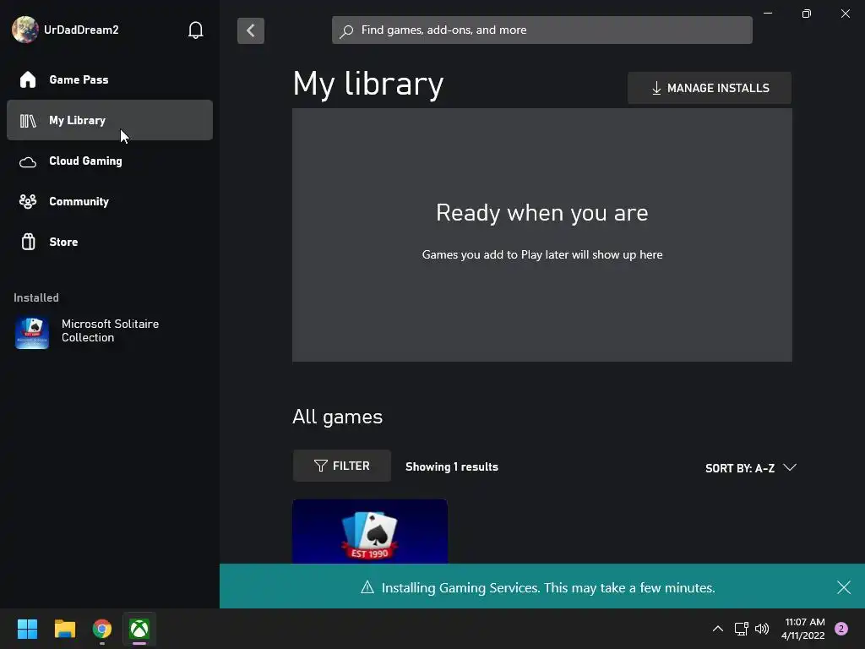Click the search magnifier icon

(x=346, y=31)
